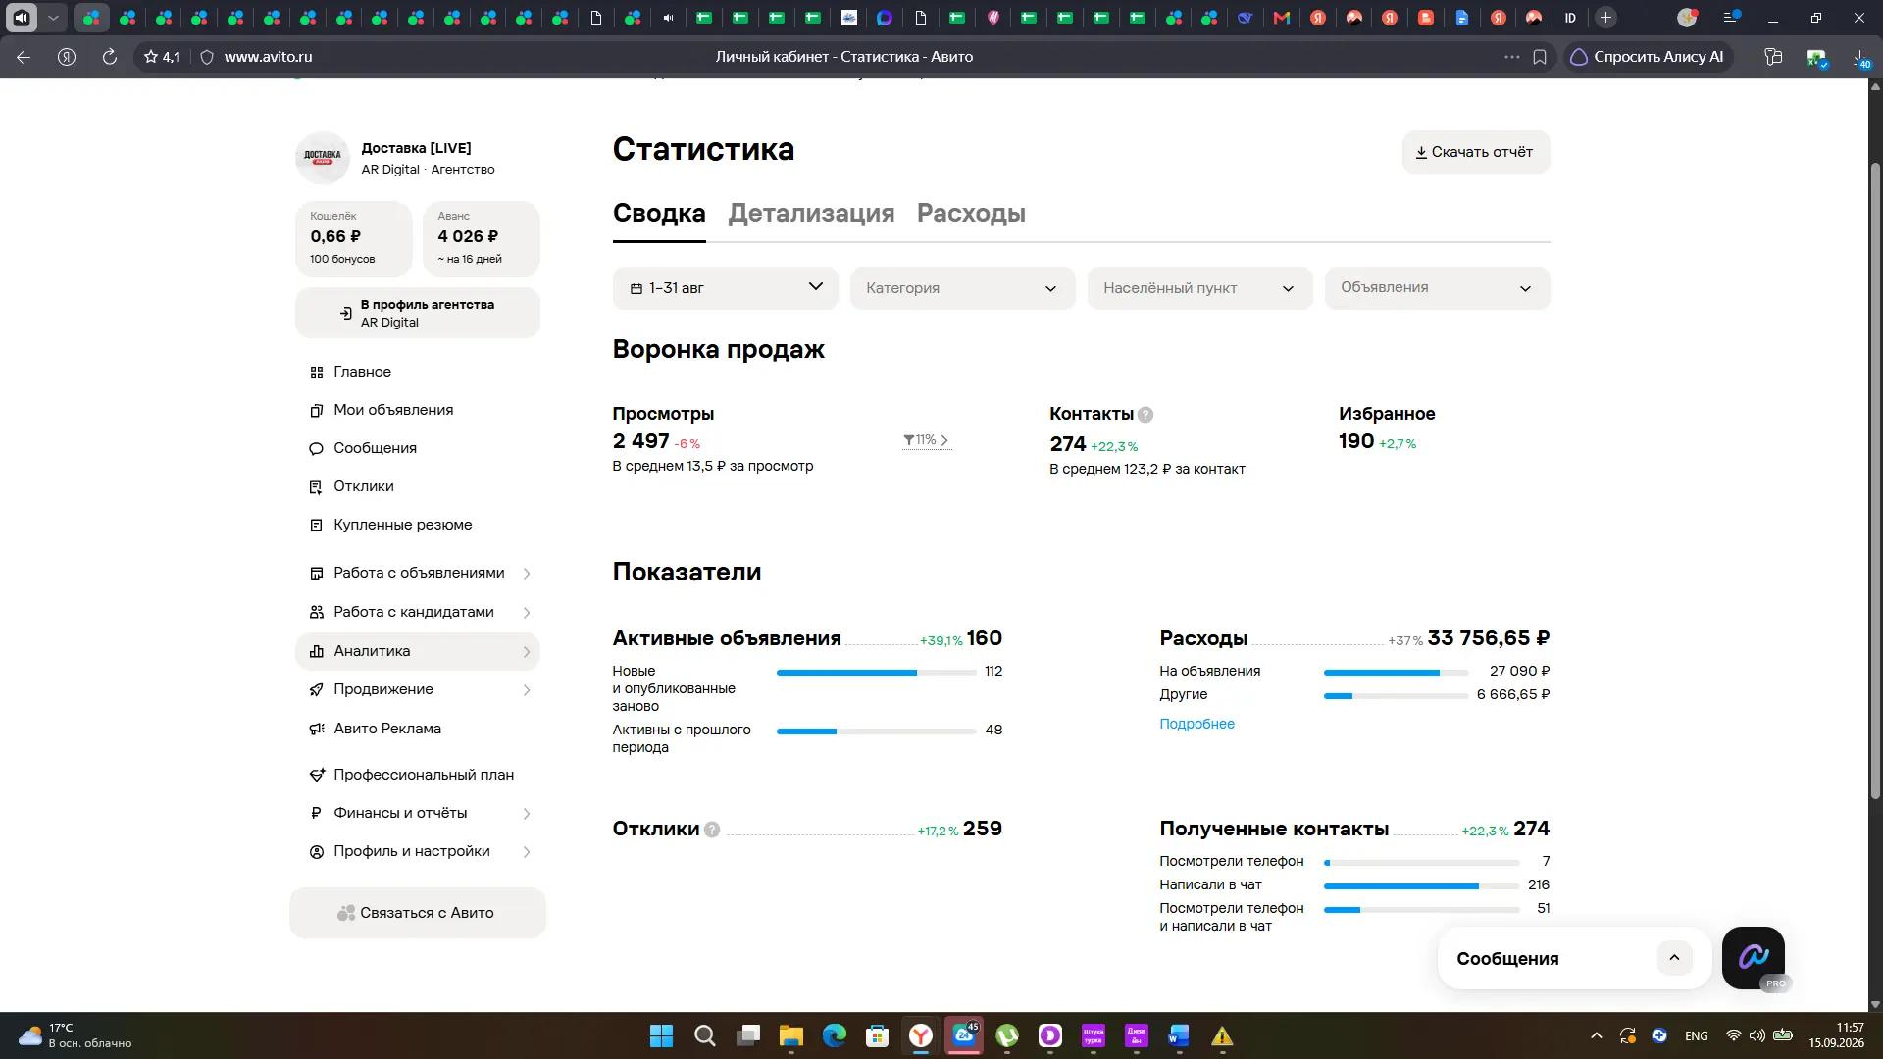Click the Доставка profile avatar

(323, 157)
